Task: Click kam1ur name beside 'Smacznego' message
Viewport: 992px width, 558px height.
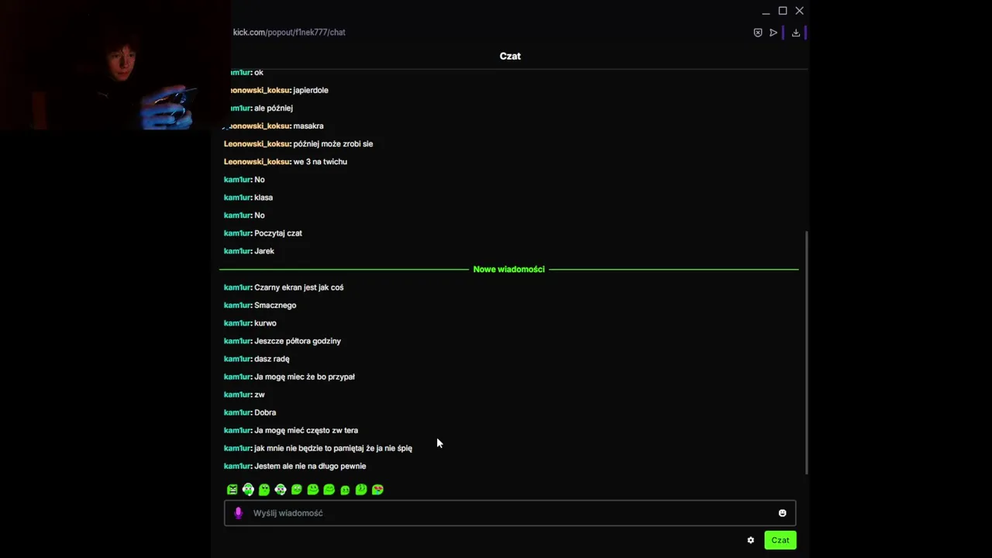Action: click(237, 305)
